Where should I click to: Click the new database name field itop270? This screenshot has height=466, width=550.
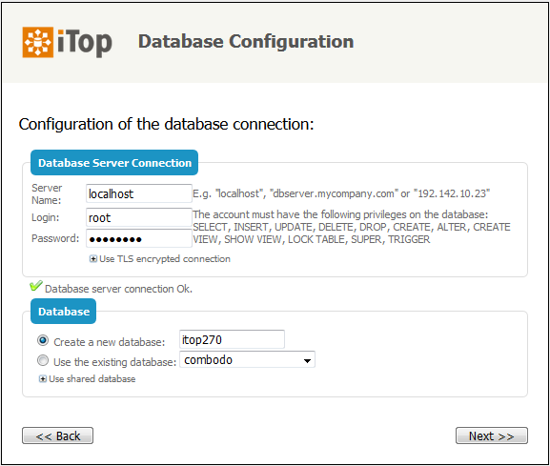(232, 339)
